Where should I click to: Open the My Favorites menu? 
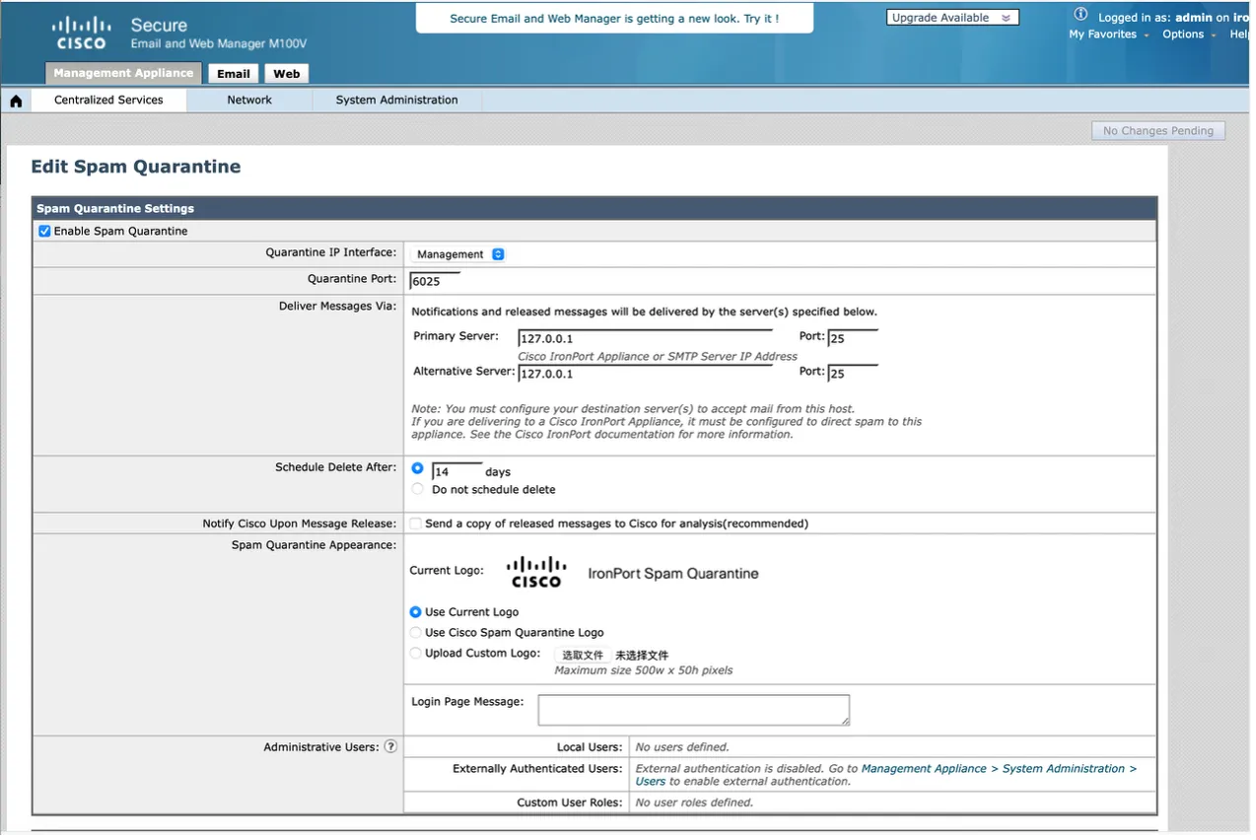[1108, 35]
